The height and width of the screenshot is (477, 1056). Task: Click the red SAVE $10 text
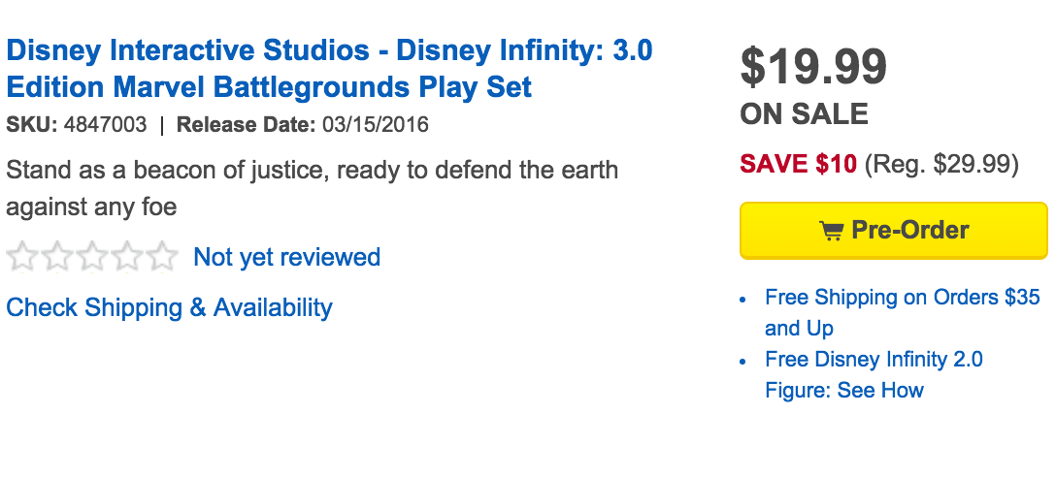click(798, 164)
